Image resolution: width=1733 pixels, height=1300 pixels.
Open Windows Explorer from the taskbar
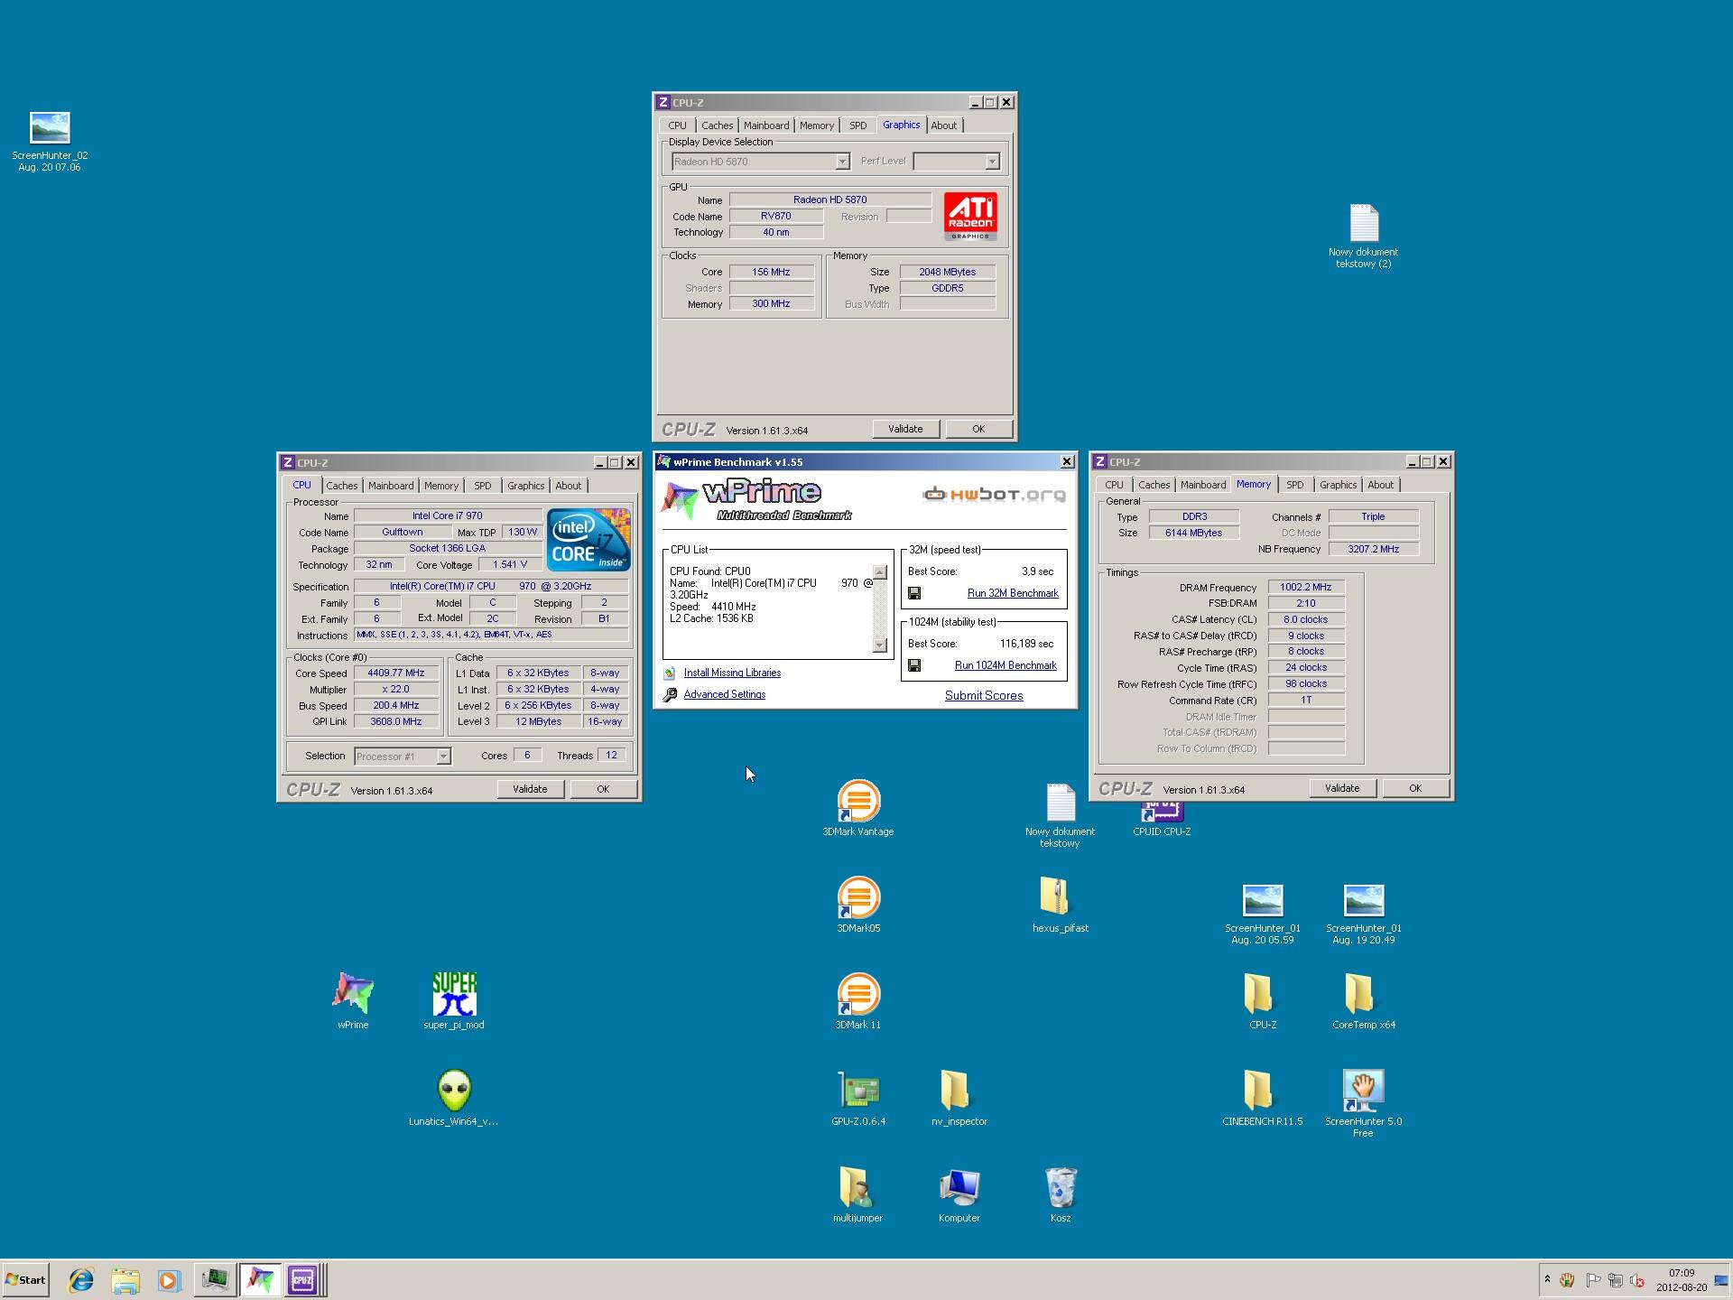point(125,1280)
